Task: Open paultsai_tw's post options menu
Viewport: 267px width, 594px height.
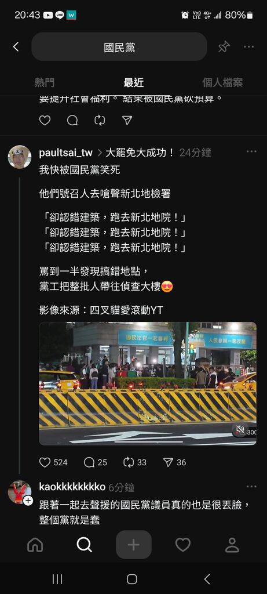Action: (x=251, y=151)
